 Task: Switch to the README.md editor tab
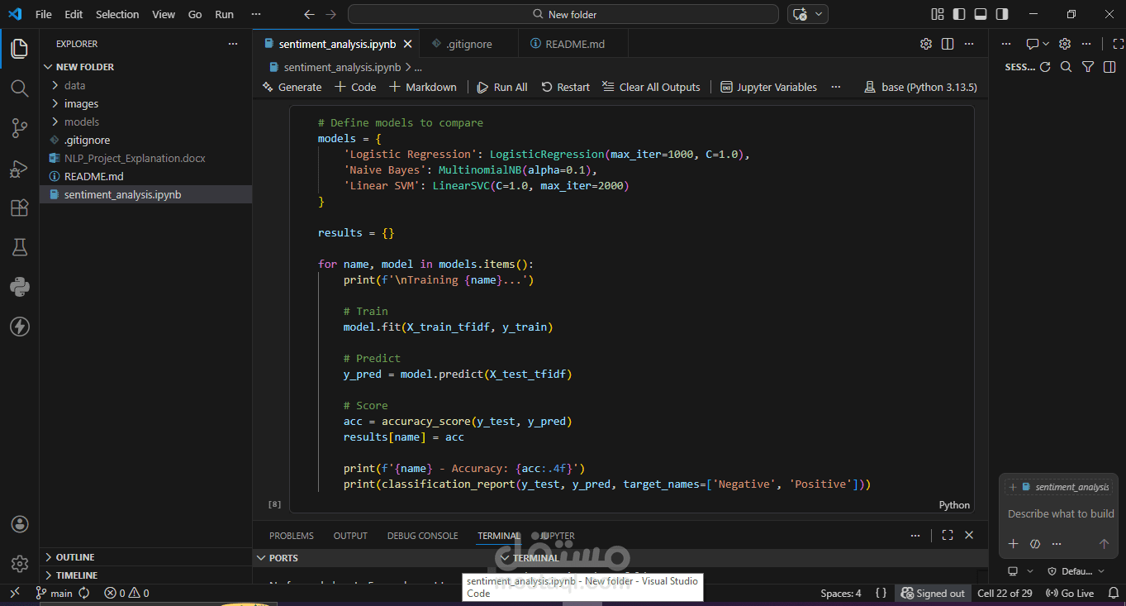pyautogui.click(x=574, y=44)
